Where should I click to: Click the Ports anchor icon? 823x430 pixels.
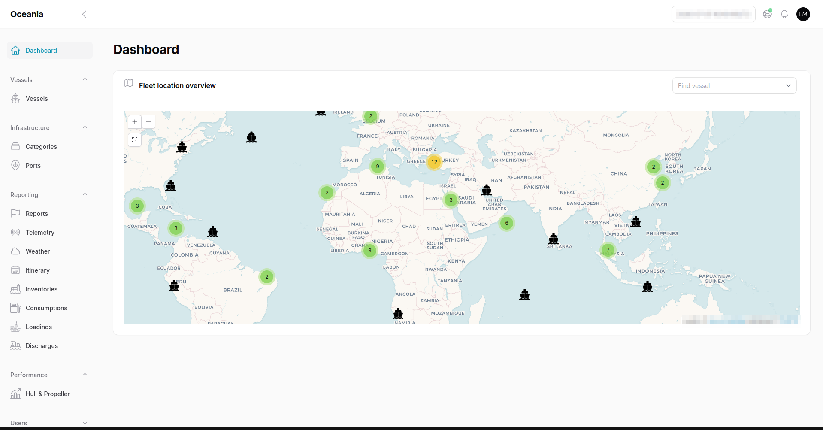point(15,165)
